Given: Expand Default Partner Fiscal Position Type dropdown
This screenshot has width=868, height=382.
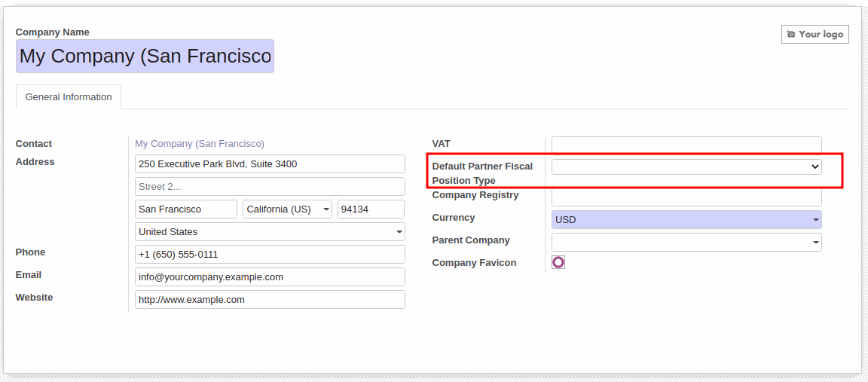Looking at the screenshot, I should click(x=686, y=167).
